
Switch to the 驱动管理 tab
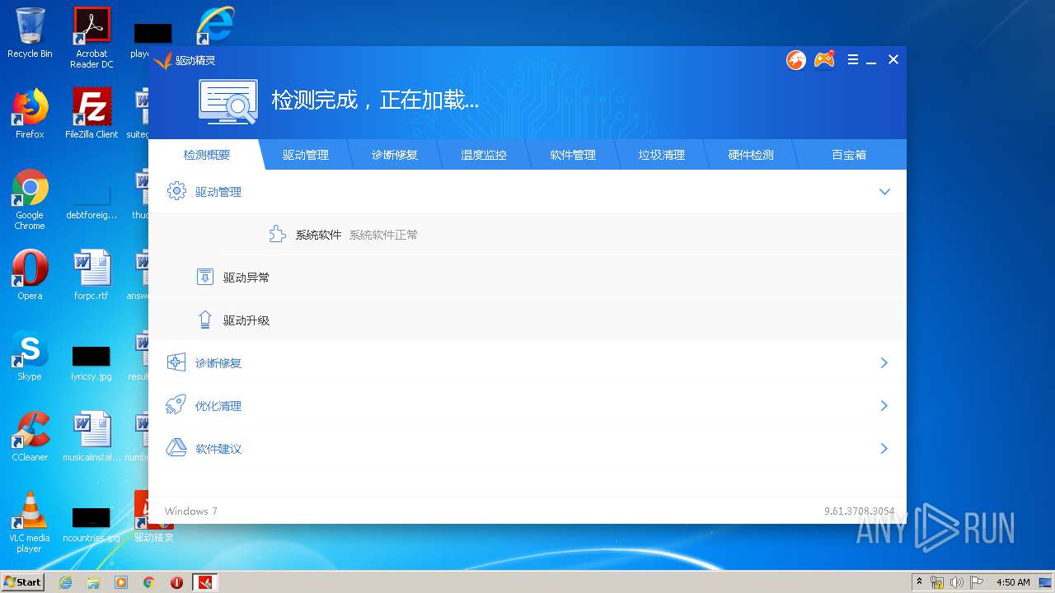306,155
